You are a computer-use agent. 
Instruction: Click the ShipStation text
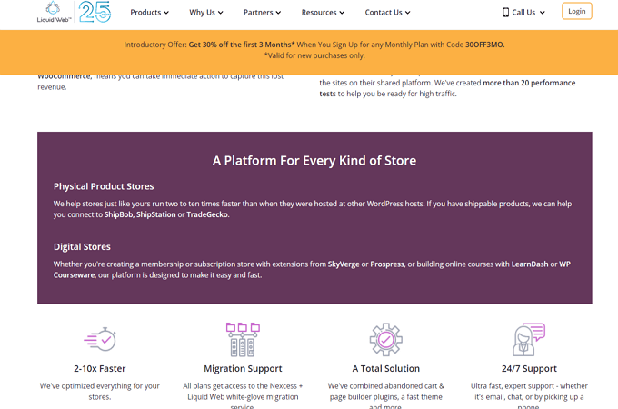point(156,214)
